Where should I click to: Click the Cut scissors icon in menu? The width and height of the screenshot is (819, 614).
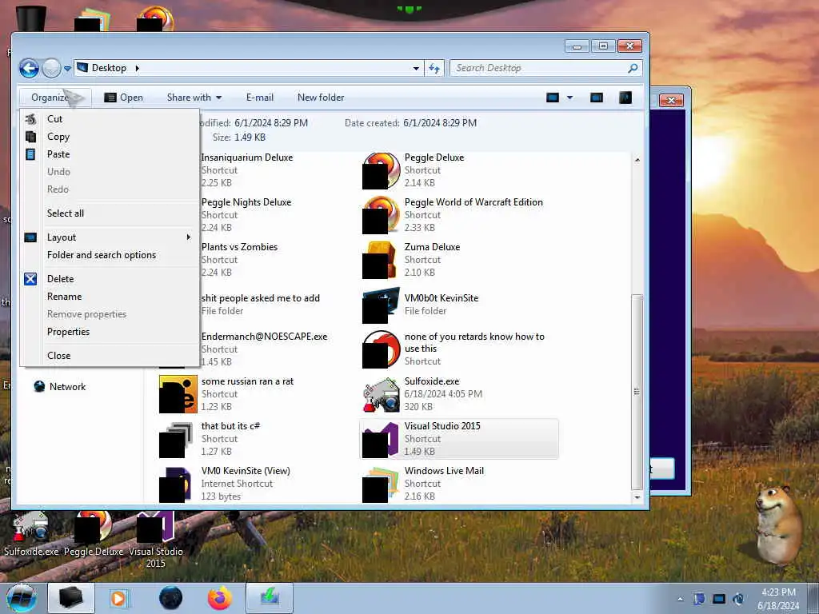(31, 119)
